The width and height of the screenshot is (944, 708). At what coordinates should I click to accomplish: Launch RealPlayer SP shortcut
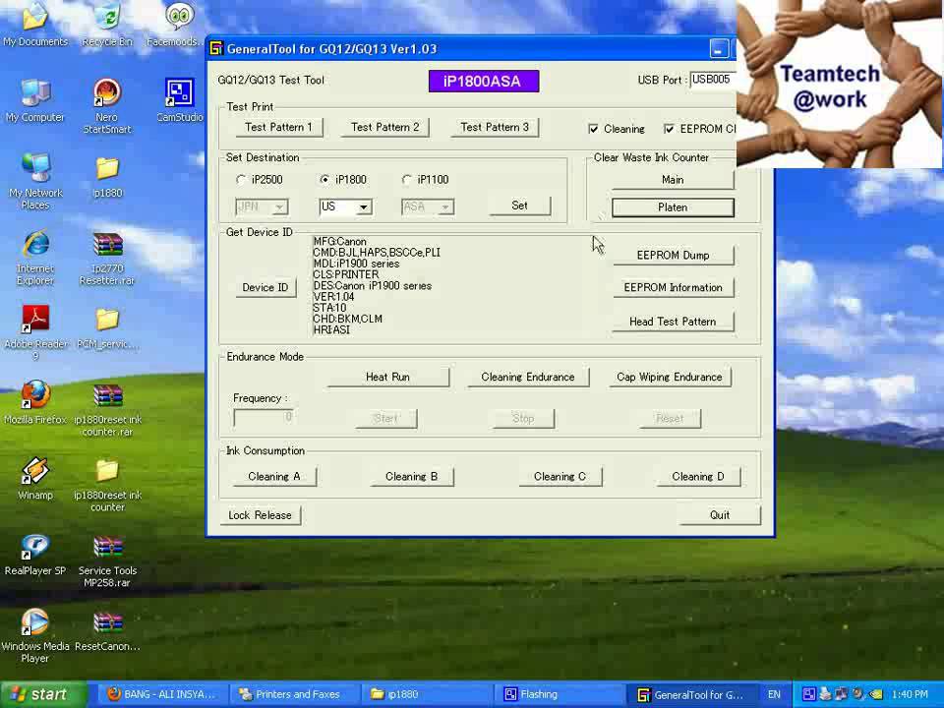click(35, 554)
